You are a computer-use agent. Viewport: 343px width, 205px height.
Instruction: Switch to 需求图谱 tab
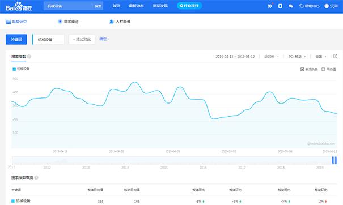tap(68, 22)
